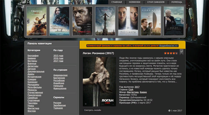Select the Отечественные category
The width and height of the screenshot is (209, 115).
[35, 93]
